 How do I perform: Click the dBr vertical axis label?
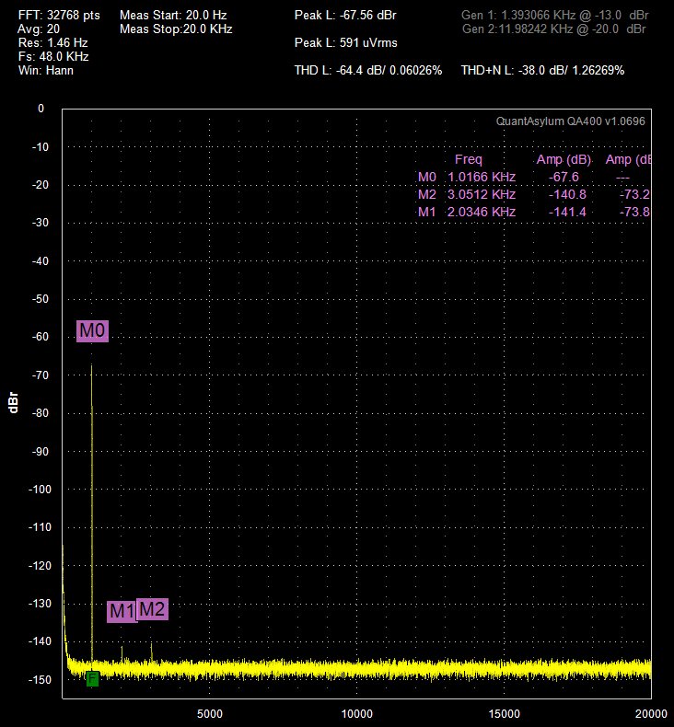point(14,402)
